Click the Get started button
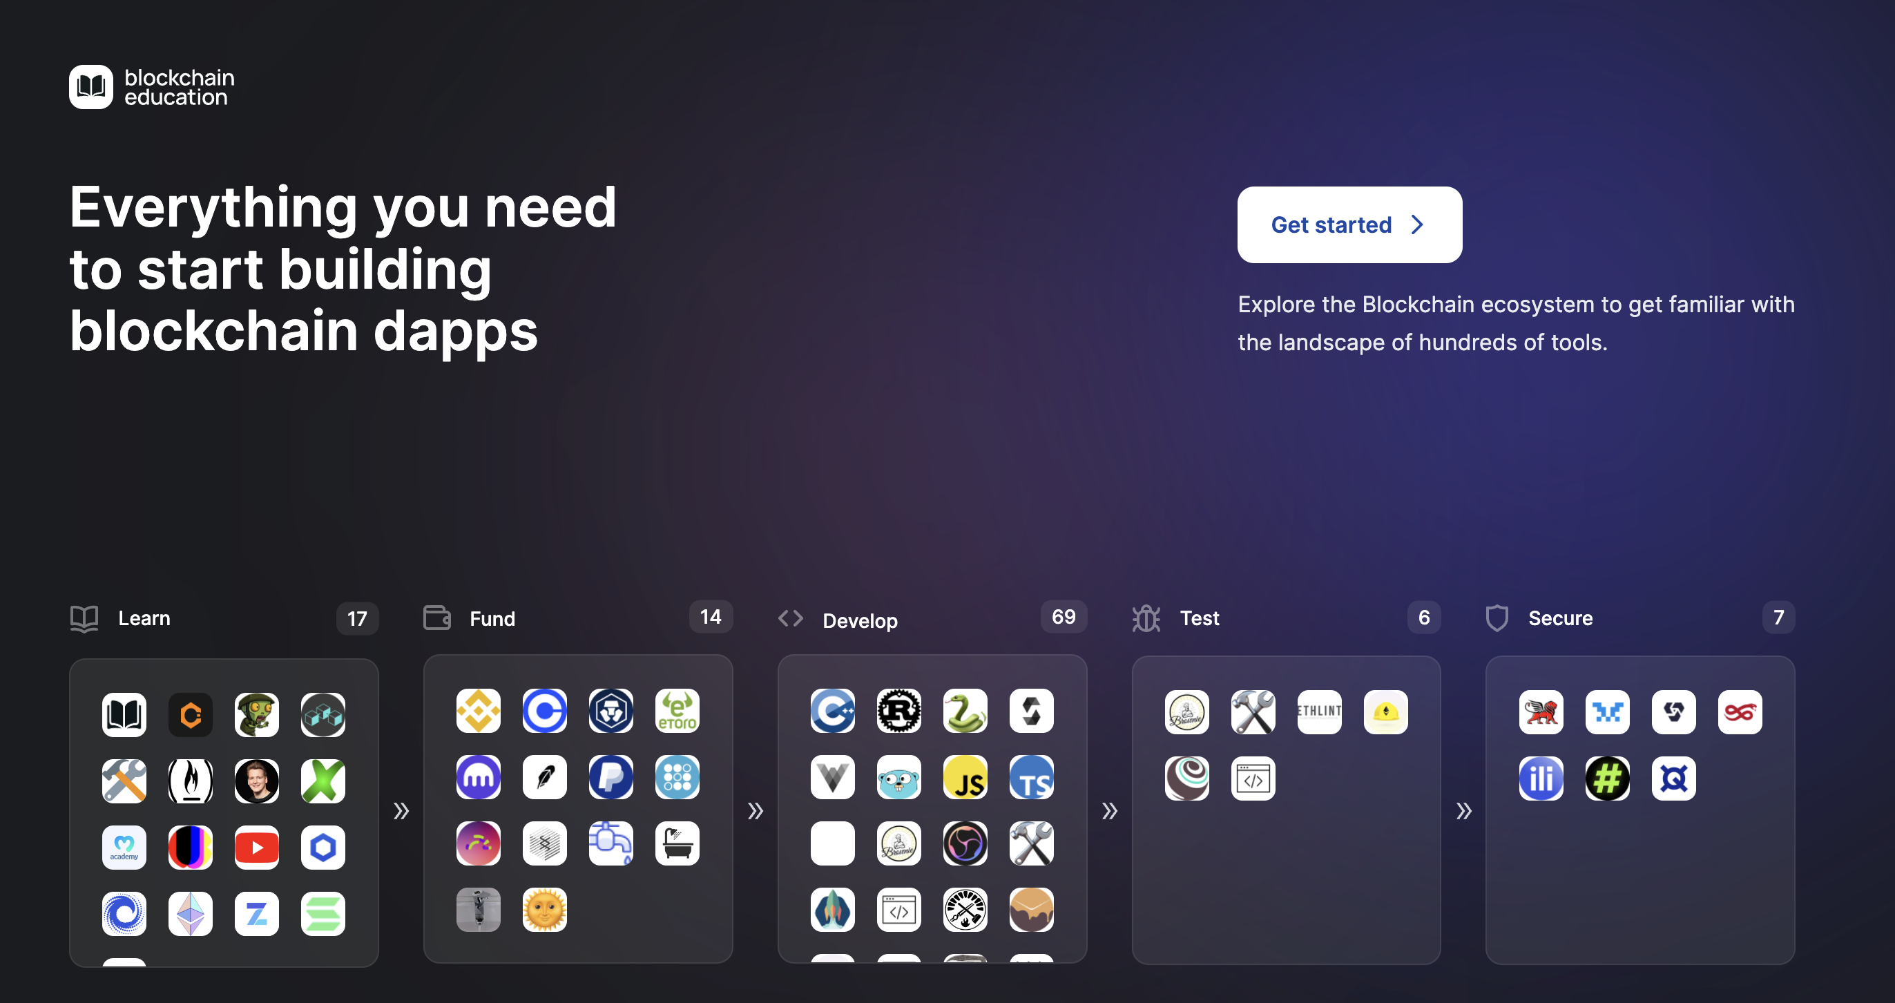Viewport: 1895px width, 1003px height. [1349, 225]
